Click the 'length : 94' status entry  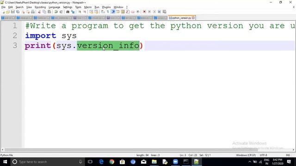[x=142, y=155]
